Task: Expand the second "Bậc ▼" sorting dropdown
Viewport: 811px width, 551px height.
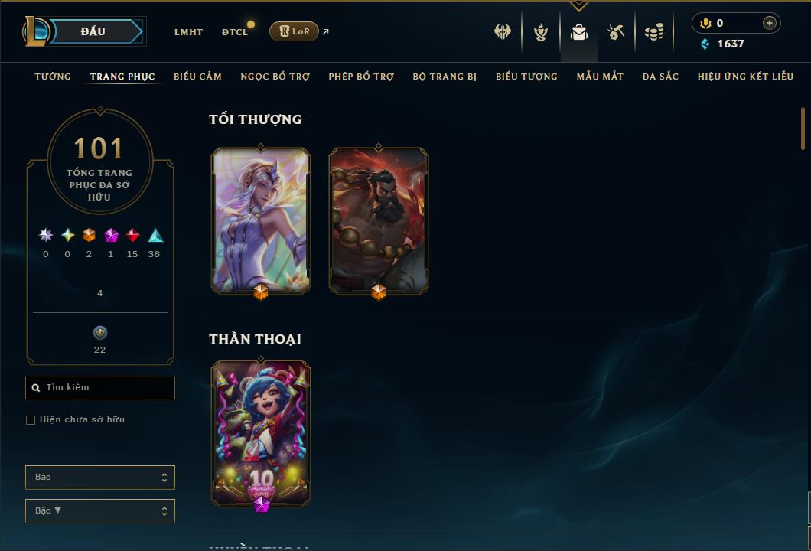Action: point(99,510)
